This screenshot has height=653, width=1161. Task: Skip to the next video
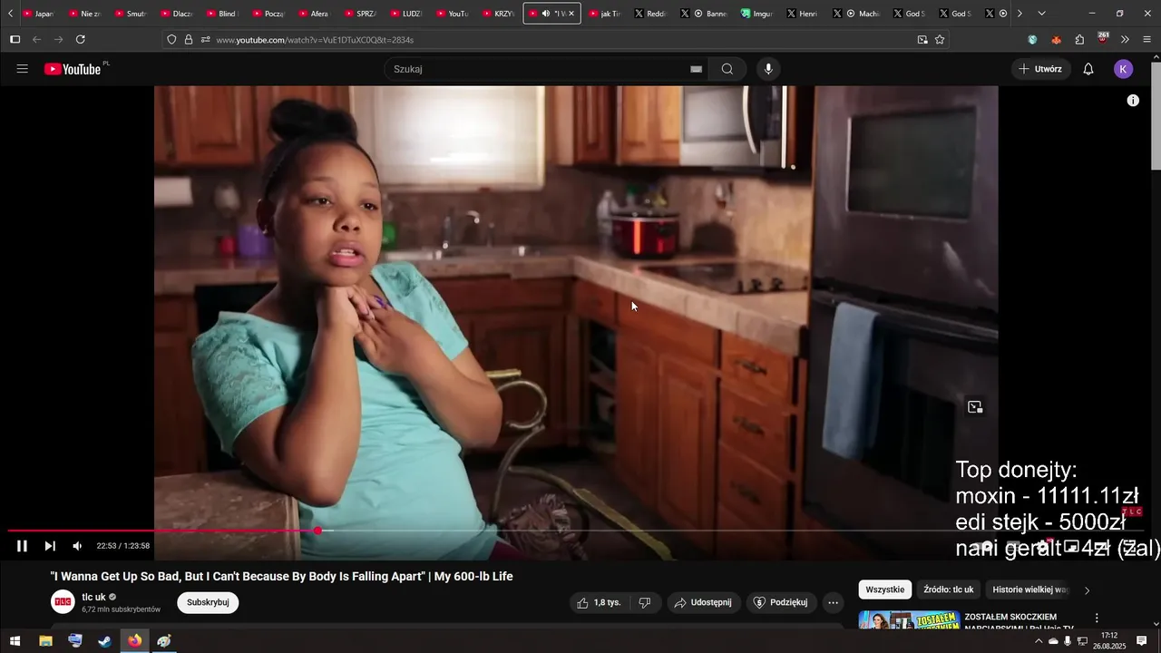point(50,546)
